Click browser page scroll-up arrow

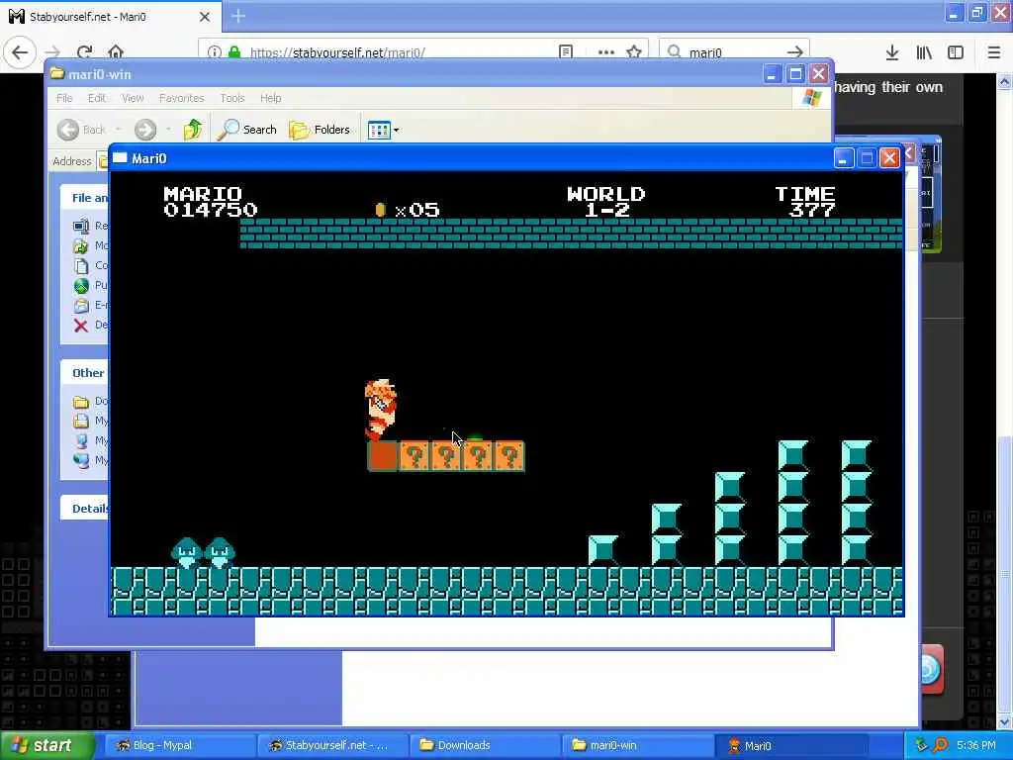pos(1005,81)
